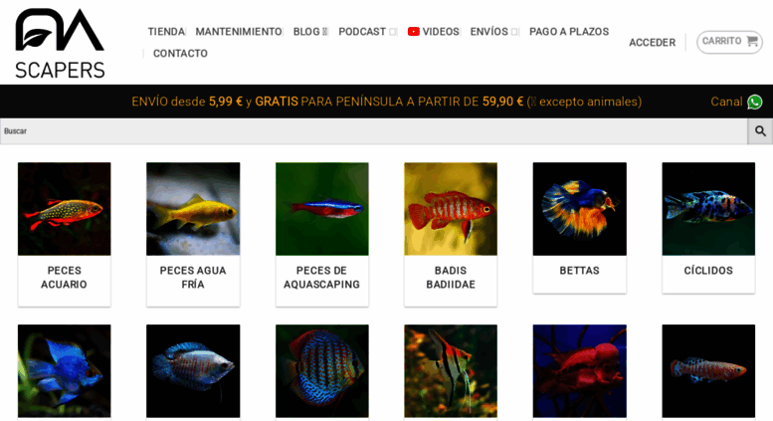Go to the Mantenimiento menu item

tap(239, 32)
